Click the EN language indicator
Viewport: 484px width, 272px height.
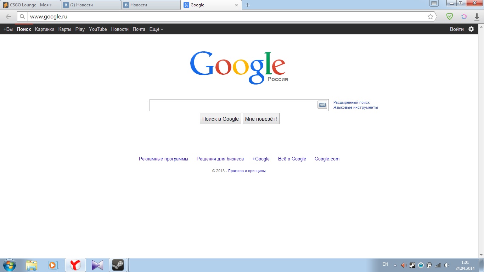tap(385, 264)
